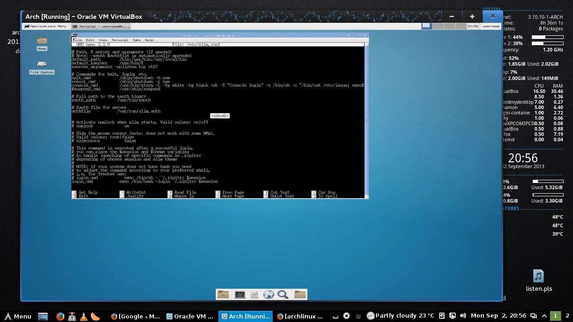Open the volume control tray icon
The image size is (573, 322).
click(x=463, y=316)
